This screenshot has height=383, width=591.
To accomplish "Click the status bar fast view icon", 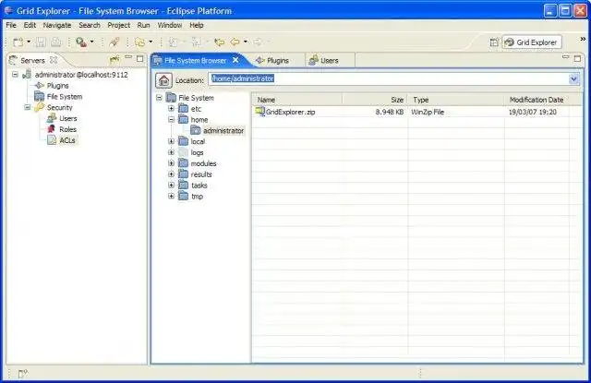I will (22, 374).
